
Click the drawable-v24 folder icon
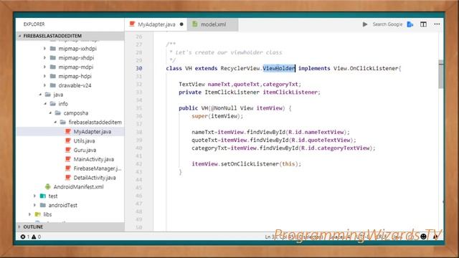tap(53, 85)
